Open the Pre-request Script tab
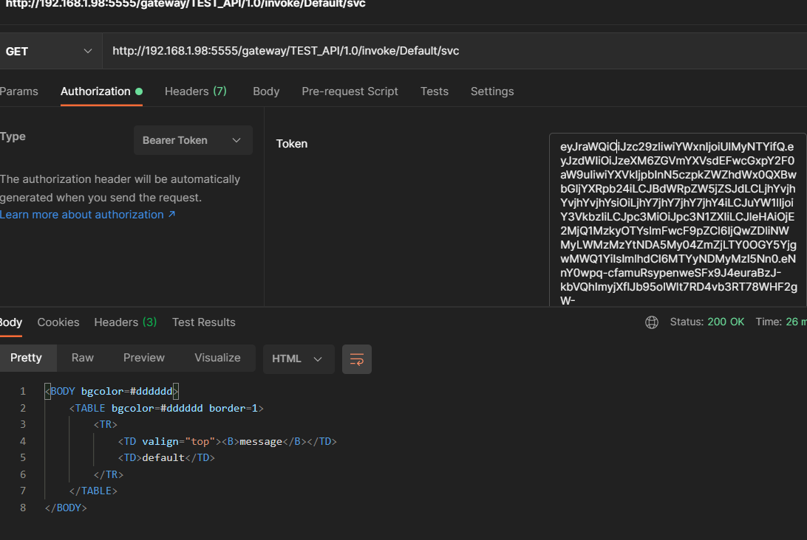The width and height of the screenshot is (807, 540). click(350, 91)
